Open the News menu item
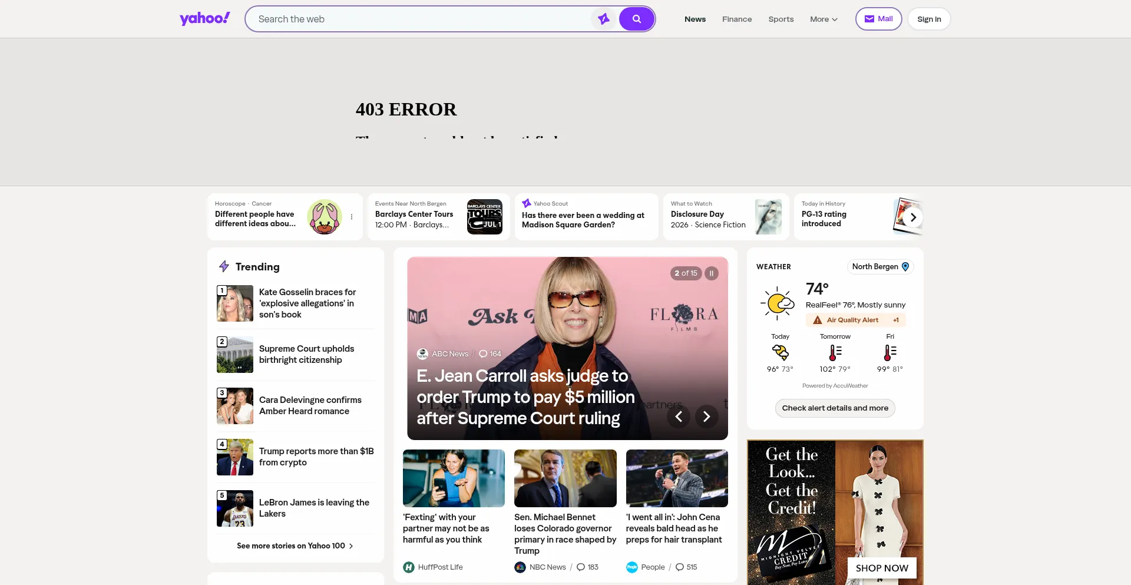Viewport: 1131px width, 585px height. (695, 19)
